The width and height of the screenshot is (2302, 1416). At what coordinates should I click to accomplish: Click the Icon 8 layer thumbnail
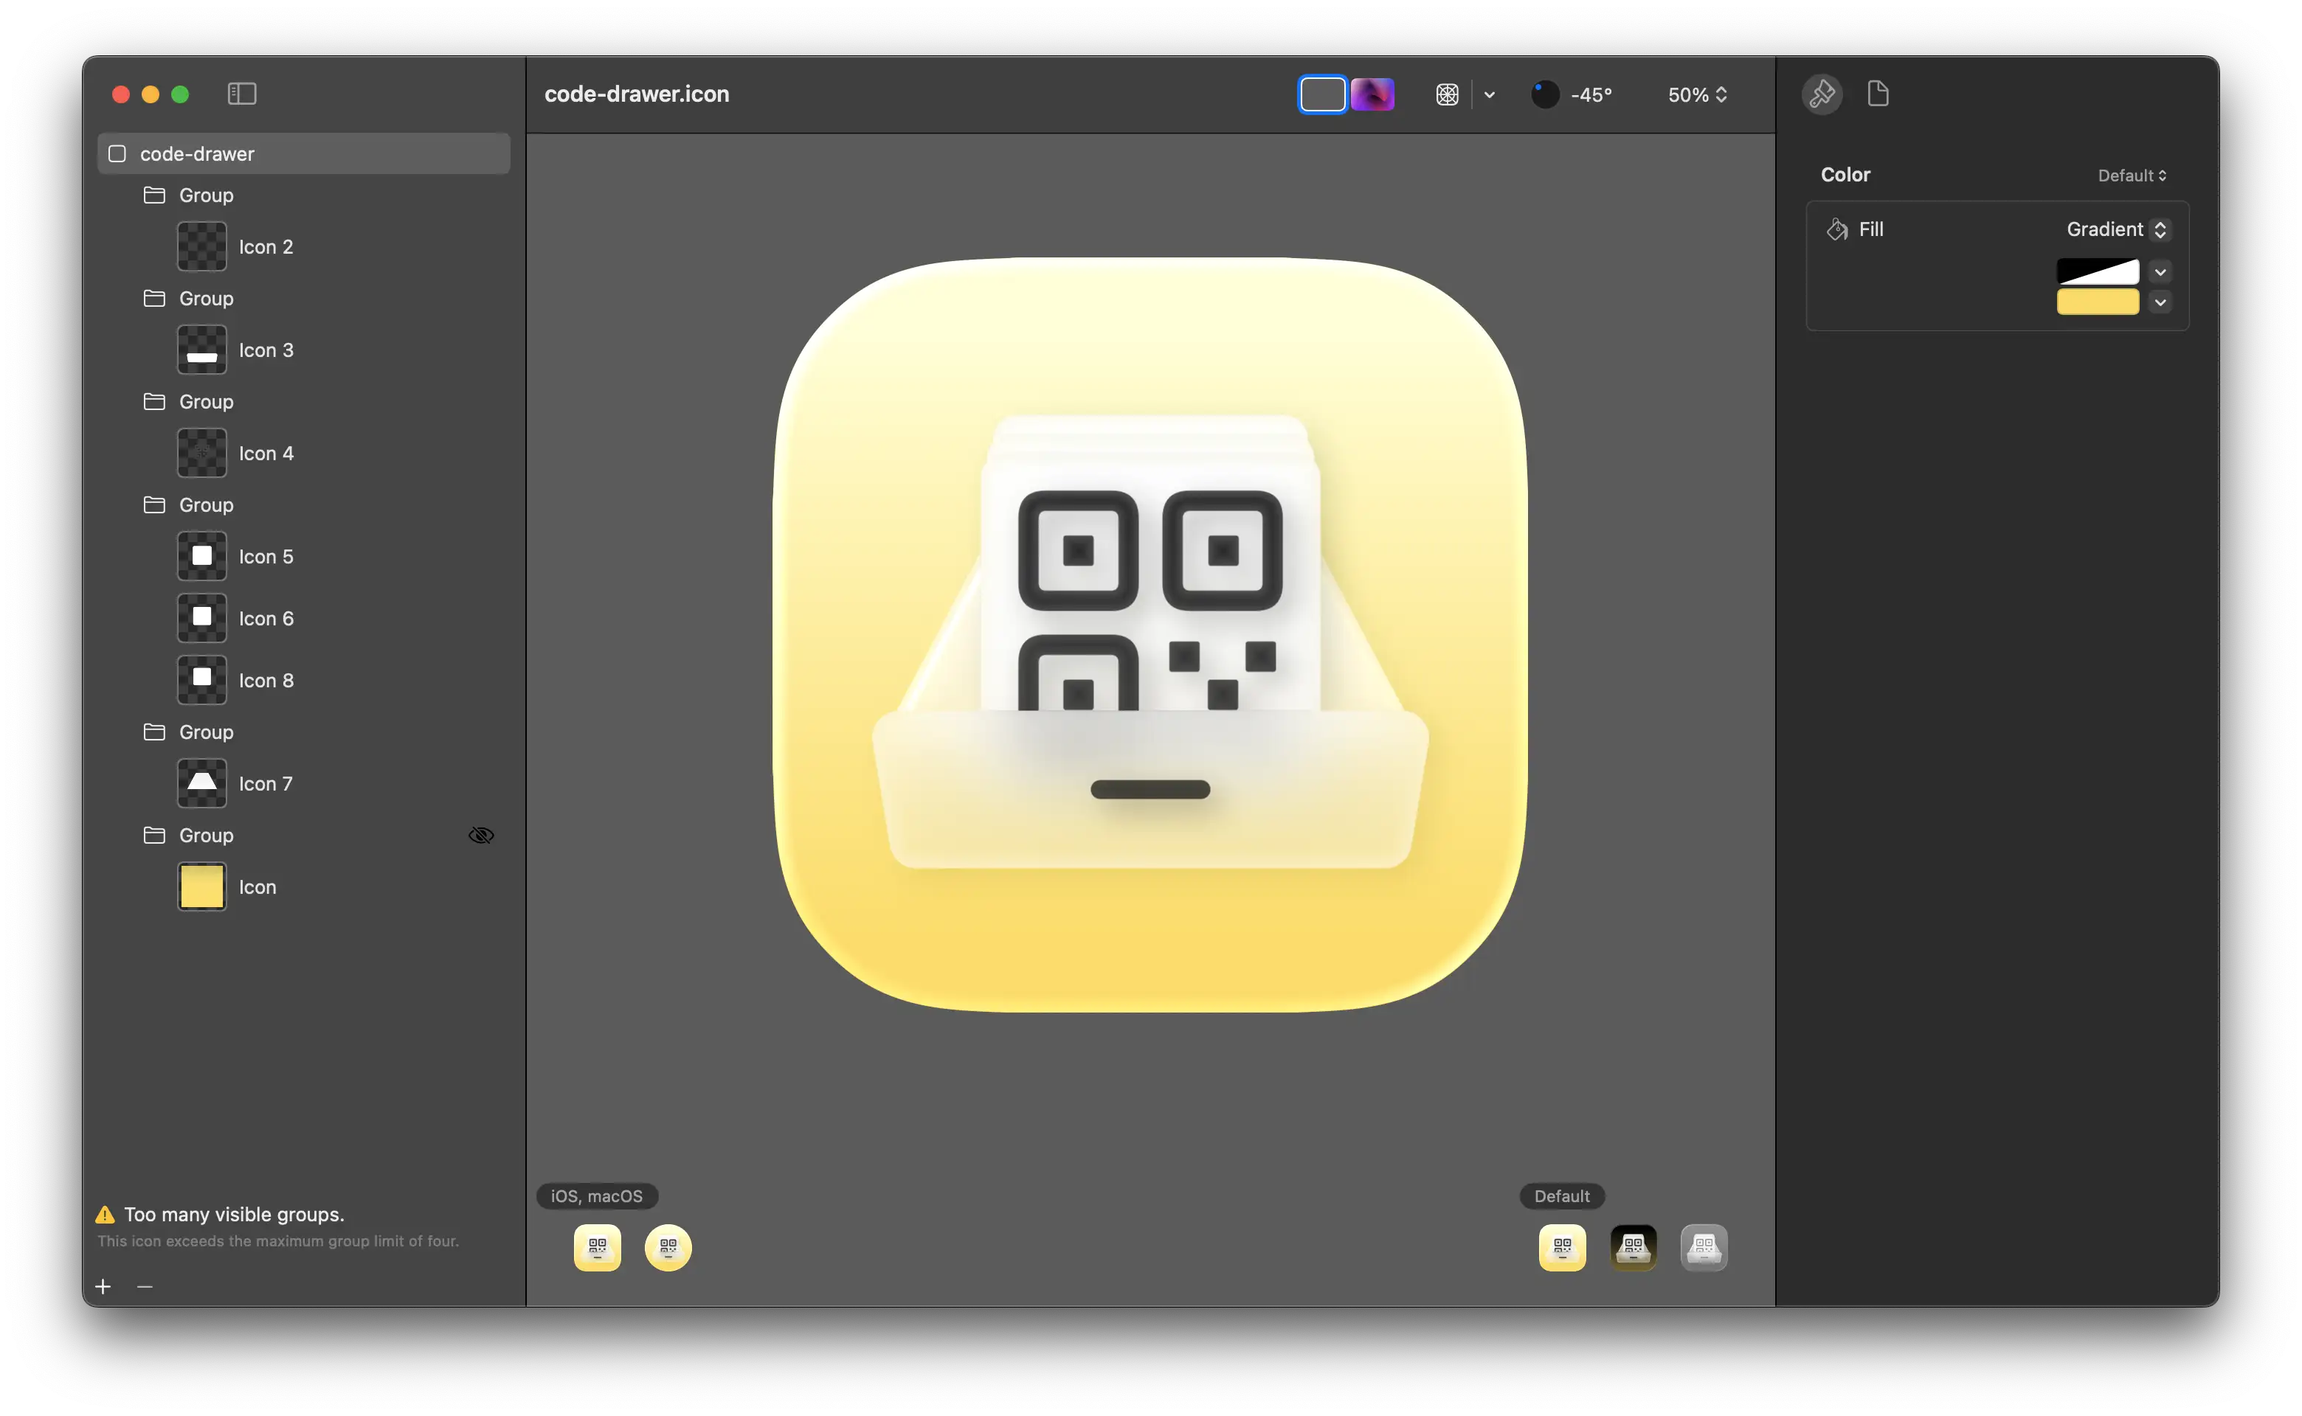point(201,680)
